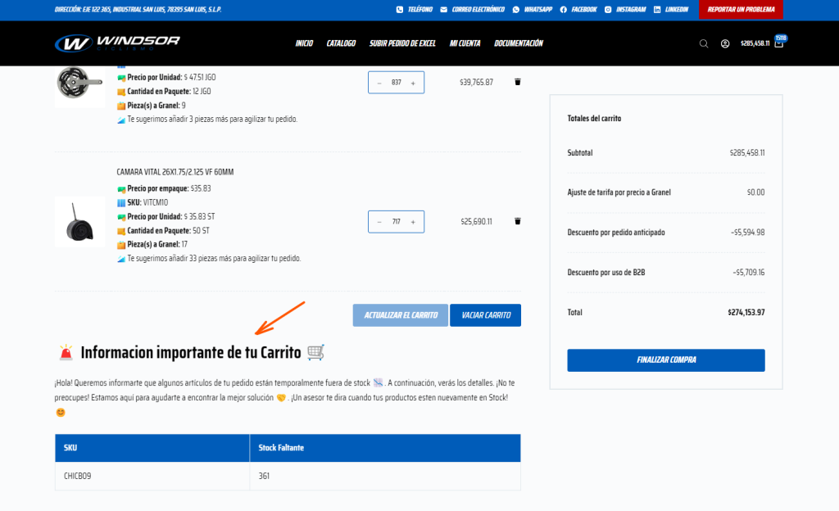
Task: Click the search magnifier icon in header
Action: [x=704, y=43]
